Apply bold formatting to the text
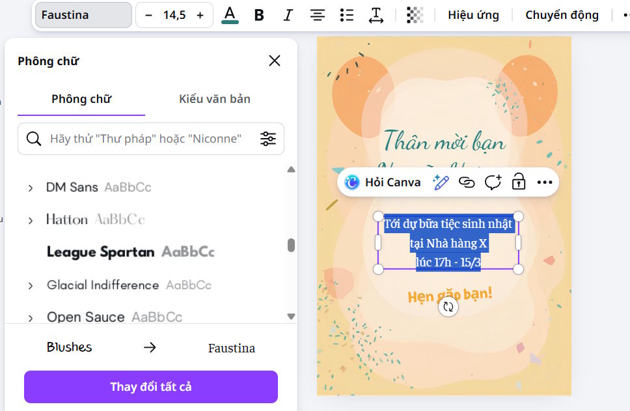 (259, 15)
